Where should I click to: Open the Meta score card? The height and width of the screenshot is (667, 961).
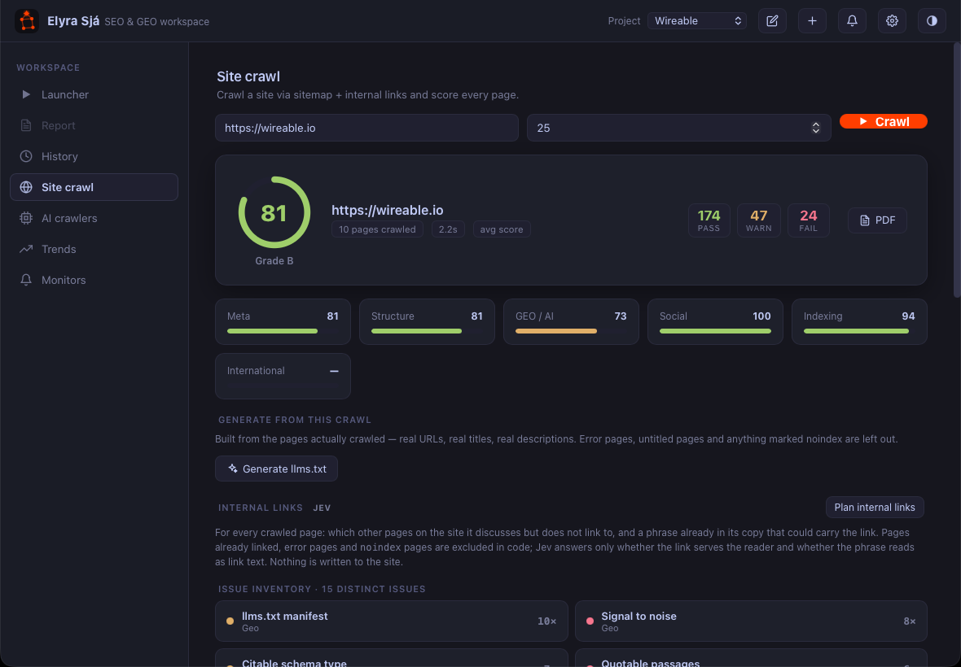pyautogui.click(x=283, y=322)
